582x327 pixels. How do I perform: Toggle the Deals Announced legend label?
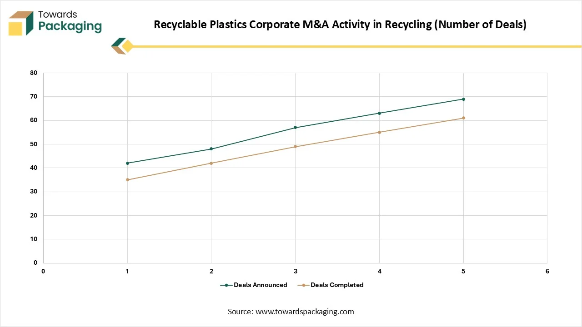point(260,285)
